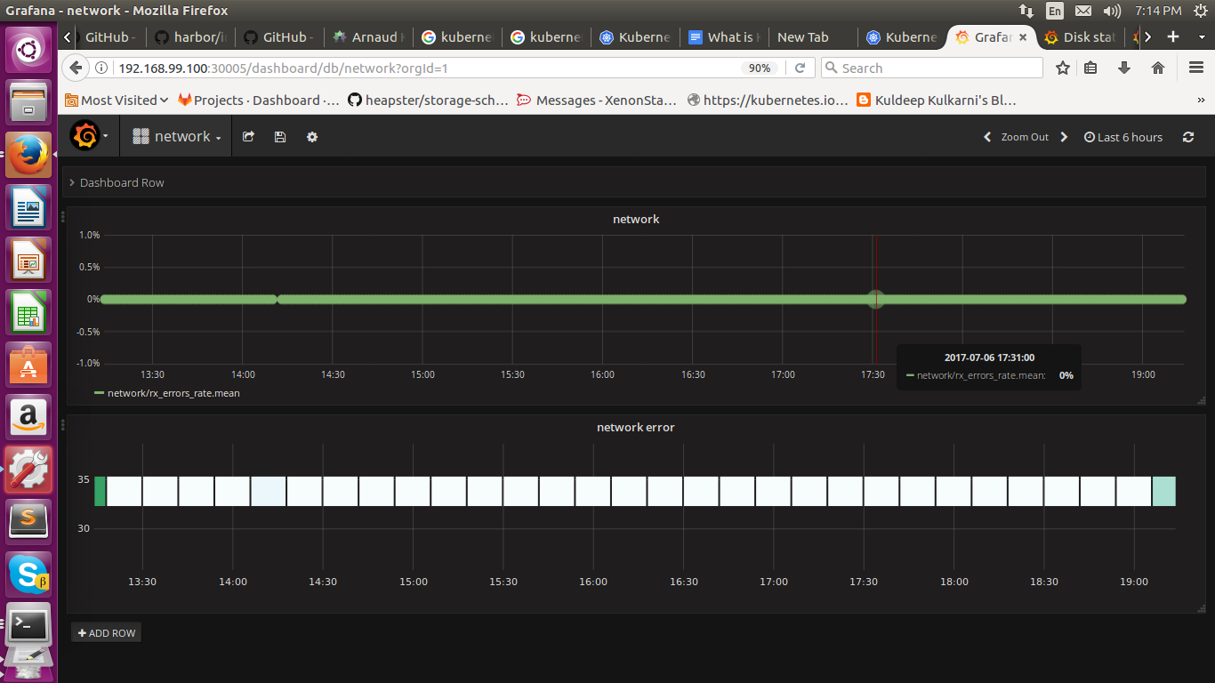Open Files manager in launcher

click(x=29, y=104)
